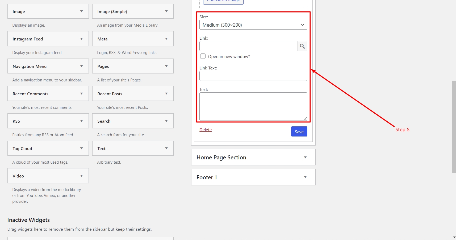Enable Open in new window checkbox
This screenshot has width=456, height=240.
203,56
